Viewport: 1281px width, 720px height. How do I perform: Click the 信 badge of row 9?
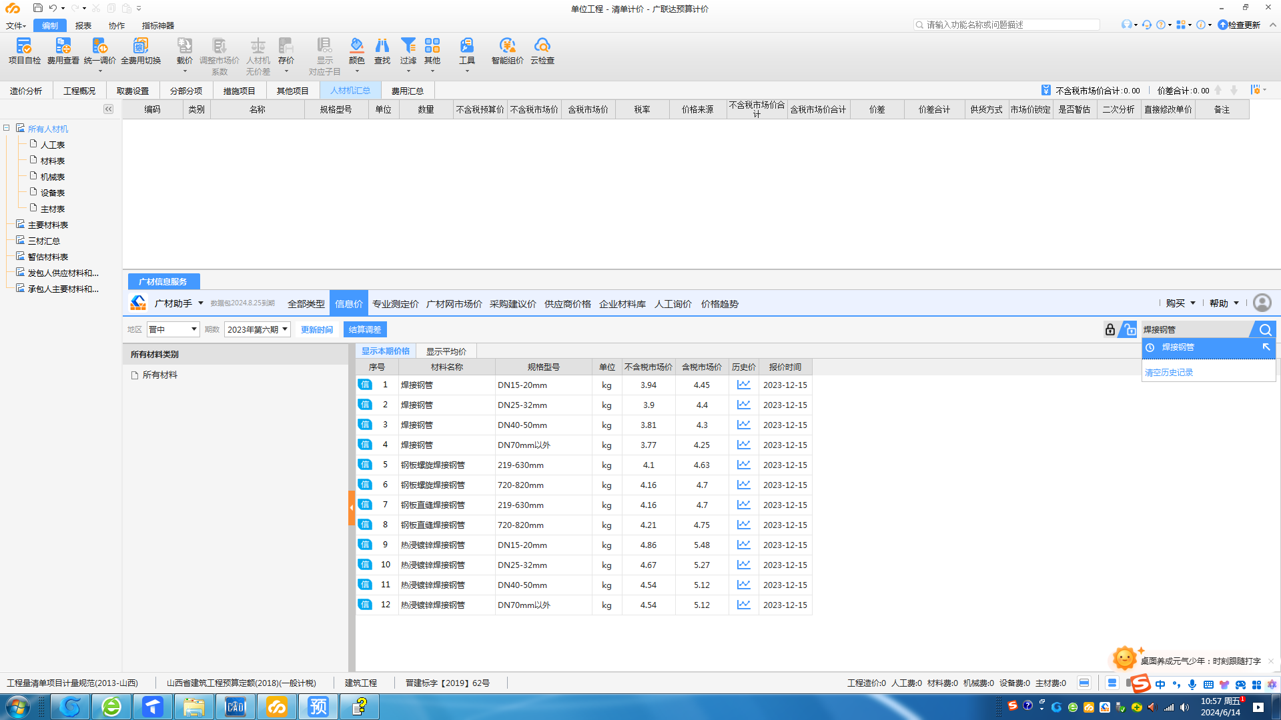(x=365, y=545)
